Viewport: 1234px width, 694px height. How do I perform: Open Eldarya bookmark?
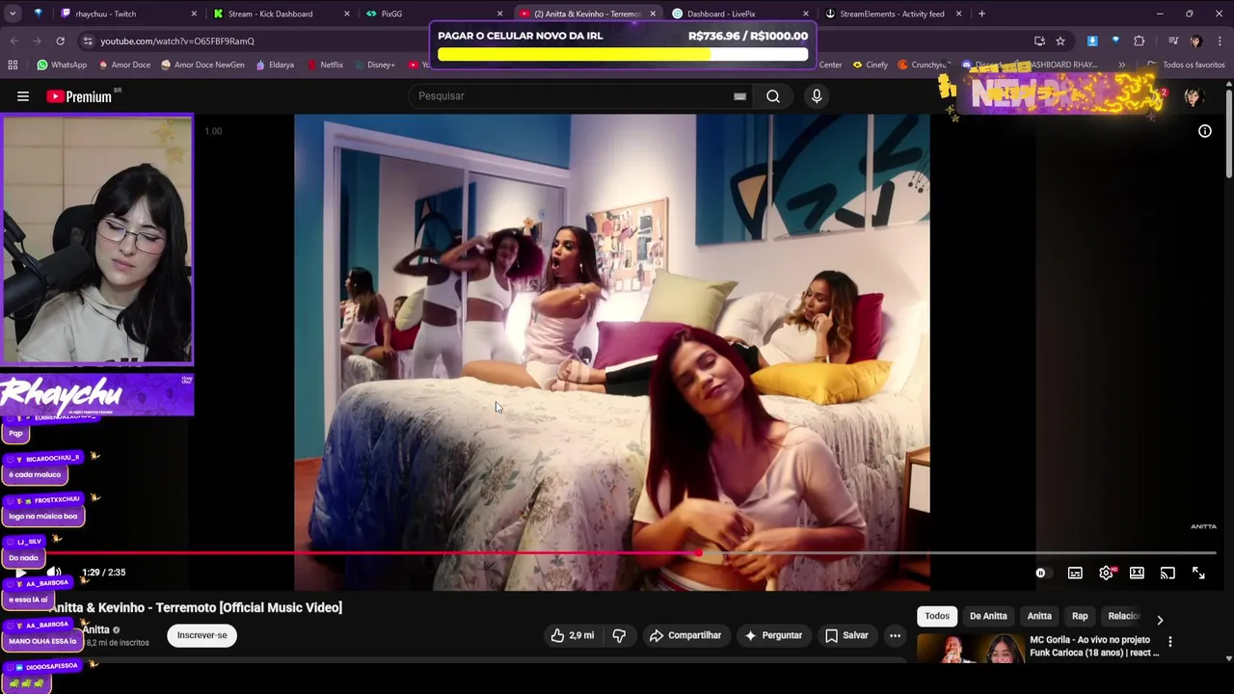[274, 65]
